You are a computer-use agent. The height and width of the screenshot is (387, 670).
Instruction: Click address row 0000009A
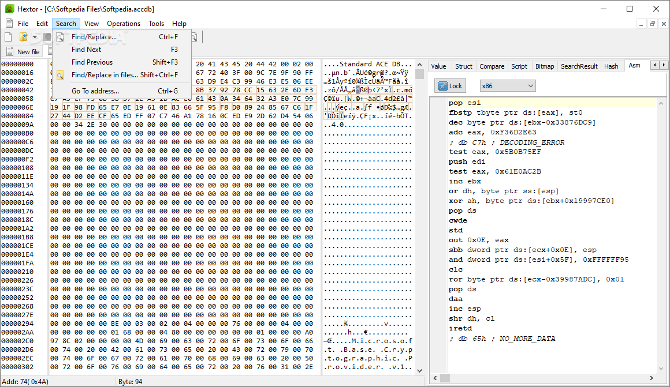click(17, 125)
